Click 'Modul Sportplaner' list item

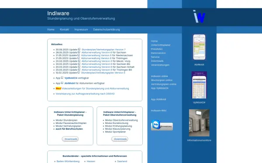115,132
